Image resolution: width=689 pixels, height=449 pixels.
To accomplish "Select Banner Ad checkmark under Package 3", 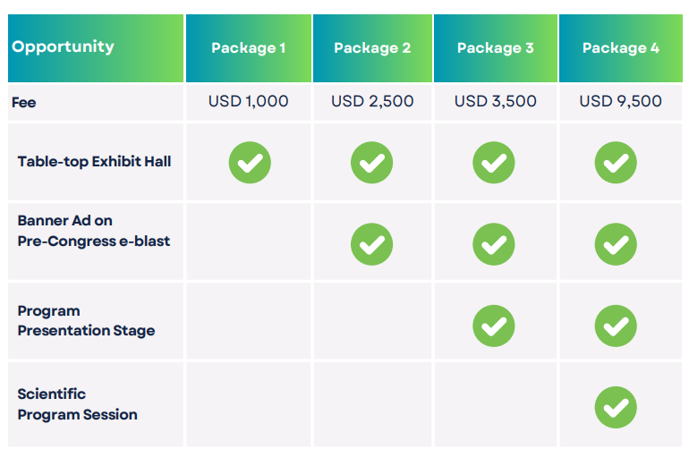I will tap(494, 243).
